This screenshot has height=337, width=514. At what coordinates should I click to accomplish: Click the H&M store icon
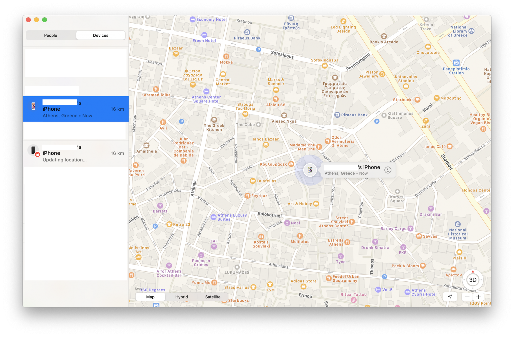click(270, 284)
